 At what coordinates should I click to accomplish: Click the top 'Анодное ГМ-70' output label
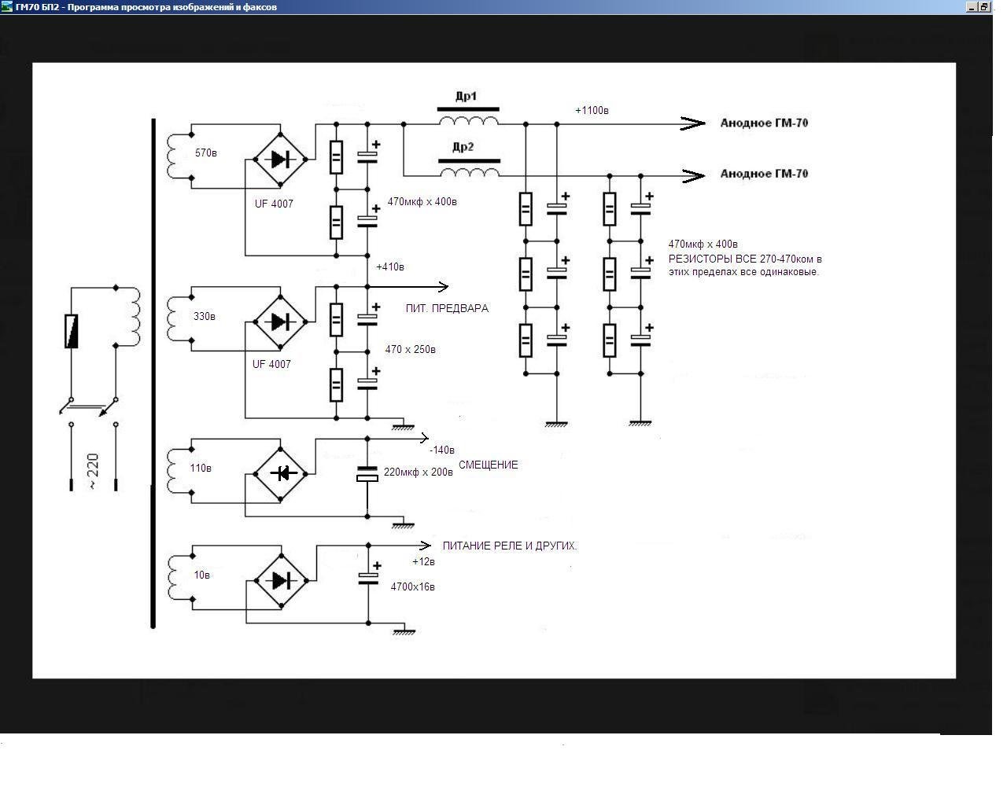tap(764, 123)
